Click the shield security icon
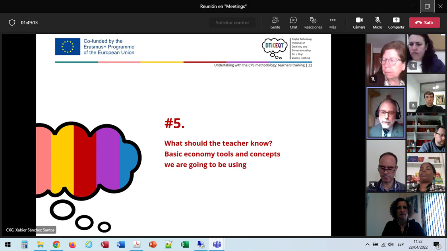Image resolution: width=447 pixels, height=251 pixels. coord(12,23)
